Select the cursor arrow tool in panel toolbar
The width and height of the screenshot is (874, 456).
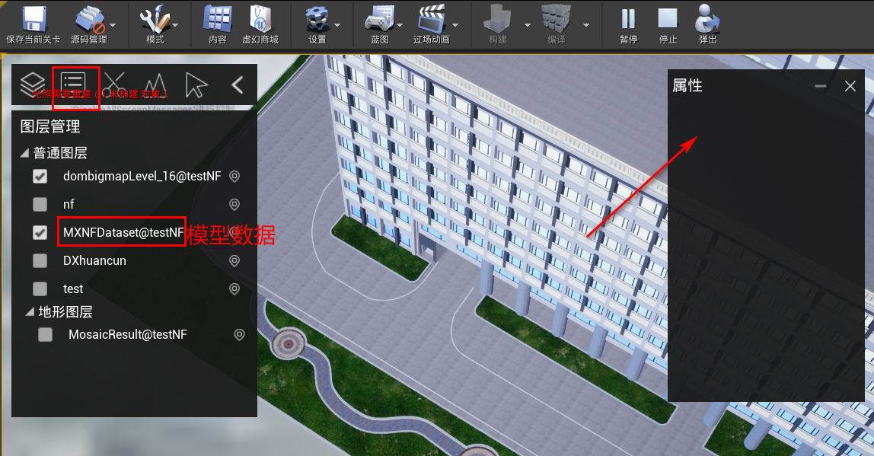[196, 85]
